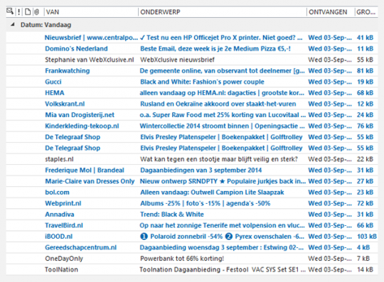Open the TravelBird.nl Tenerife email

pyautogui.click(x=192, y=225)
